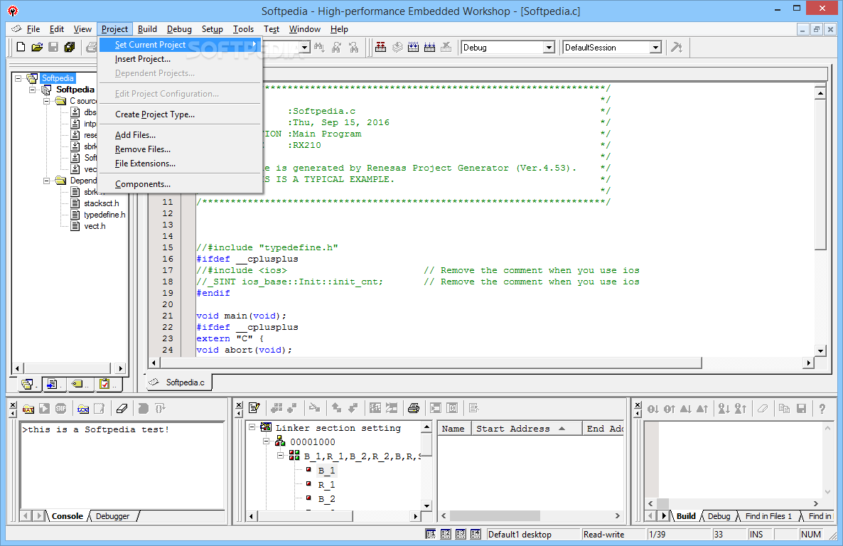Viewport: 843px width, 546px height.
Task: Open the Tools menu
Action: point(243,29)
